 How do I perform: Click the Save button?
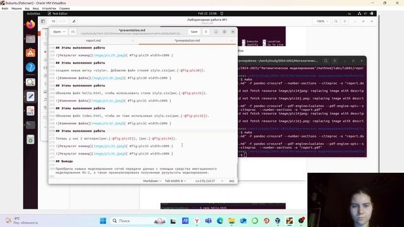pyautogui.click(x=194, y=32)
